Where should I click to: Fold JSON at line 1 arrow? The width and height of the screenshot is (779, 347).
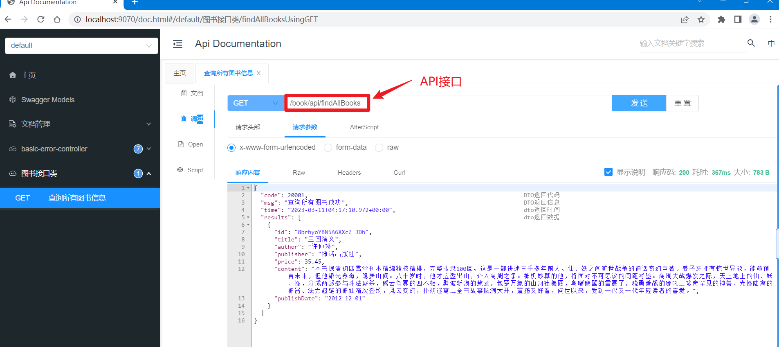click(248, 188)
